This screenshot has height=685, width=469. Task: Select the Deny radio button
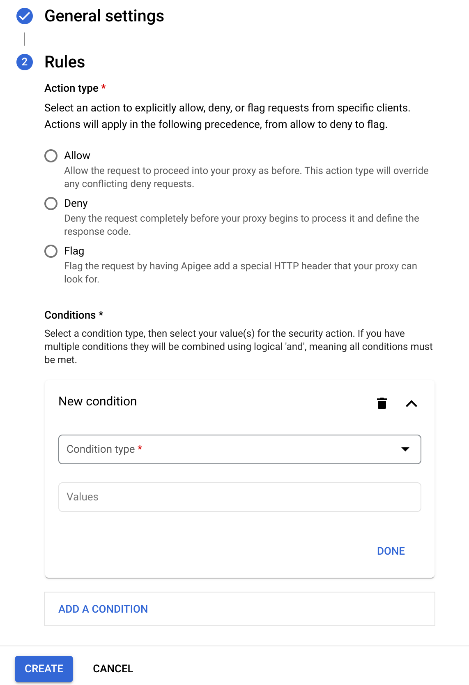click(x=51, y=204)
